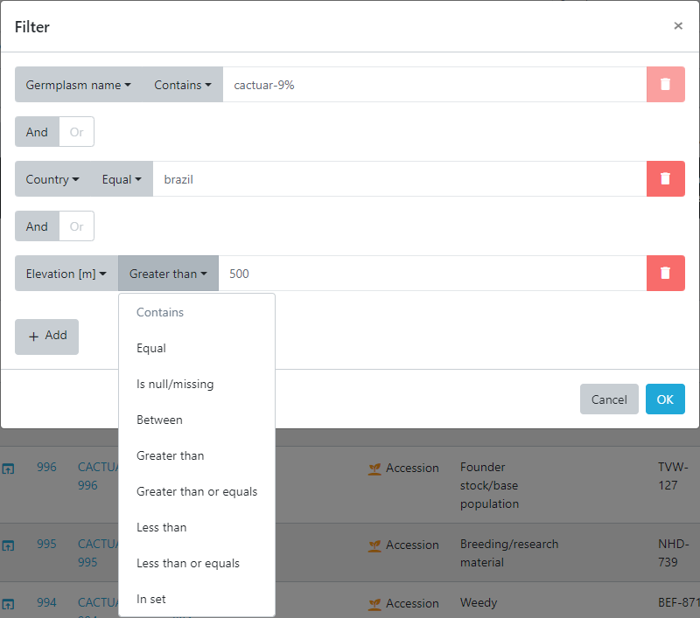Screen dimensions: 700x618
Task: Cancel the filter dialog
Action: tap(609, 399)
